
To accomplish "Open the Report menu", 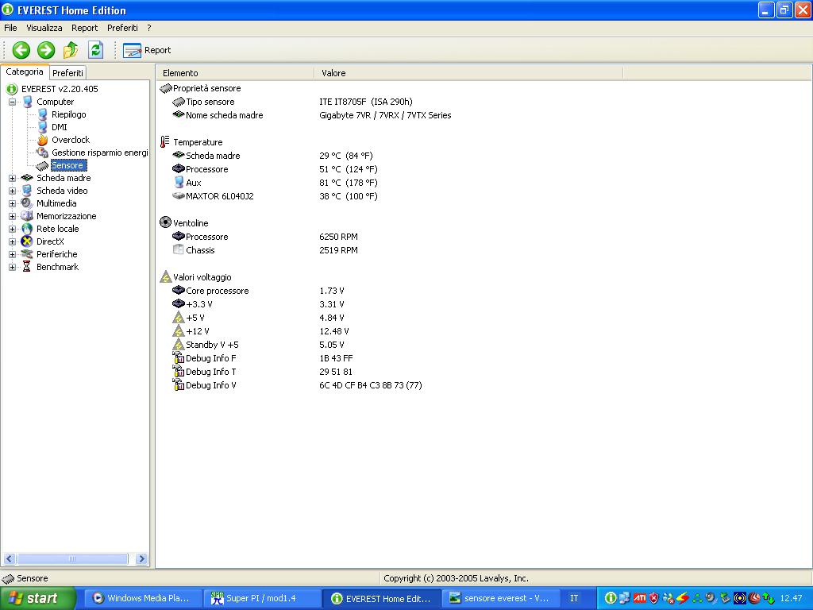I will 84,28.
